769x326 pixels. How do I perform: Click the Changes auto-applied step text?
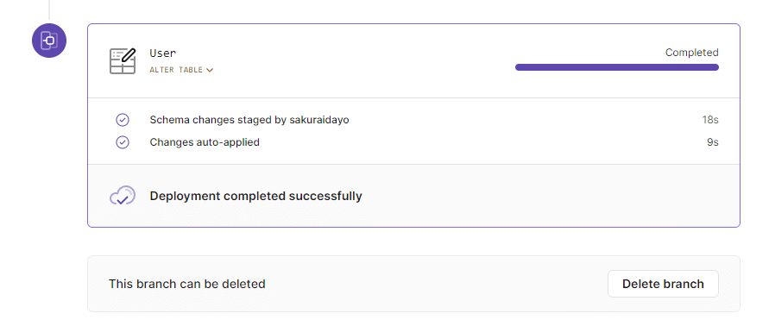(x=205, y=142)
